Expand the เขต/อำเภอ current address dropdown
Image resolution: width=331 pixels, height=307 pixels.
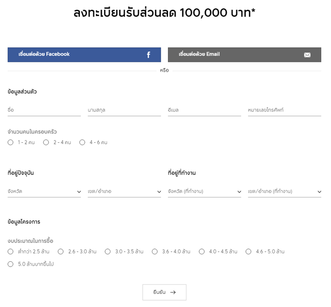coord(124,192)
